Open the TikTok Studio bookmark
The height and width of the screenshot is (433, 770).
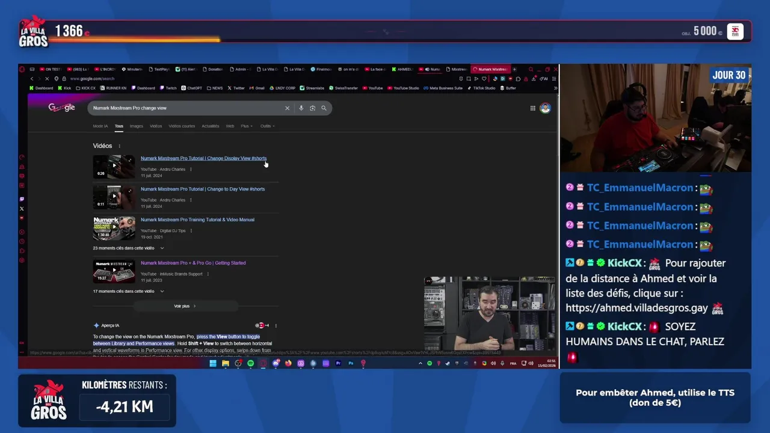tap(481, 88)
